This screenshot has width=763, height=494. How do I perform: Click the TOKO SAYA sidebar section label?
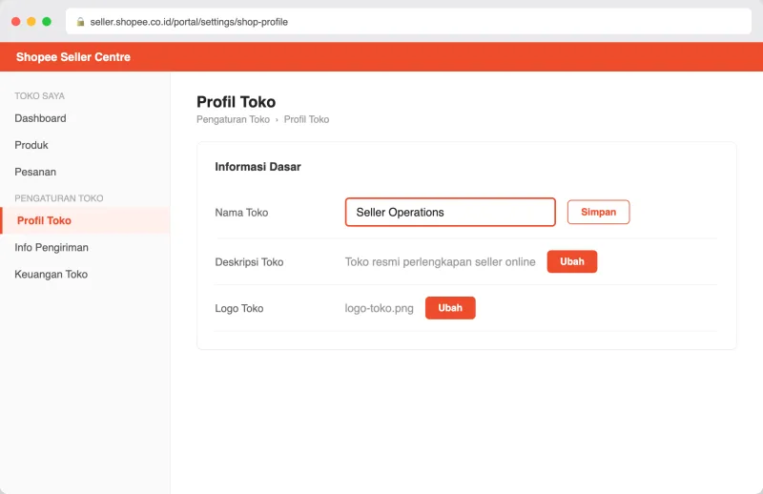pyautogui.click(x=39, y=96)
